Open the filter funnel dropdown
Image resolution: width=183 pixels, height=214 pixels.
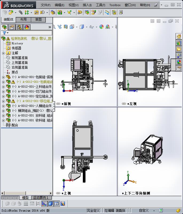point(6,33)
